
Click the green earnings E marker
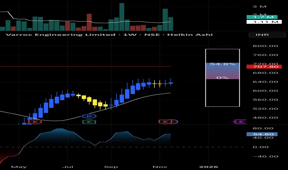[89, 122]
